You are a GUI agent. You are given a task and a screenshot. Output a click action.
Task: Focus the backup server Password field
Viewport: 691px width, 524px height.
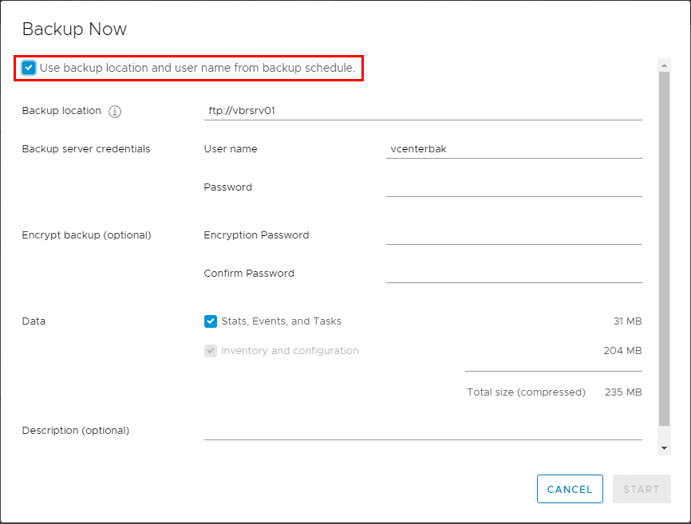pos(514,187)
